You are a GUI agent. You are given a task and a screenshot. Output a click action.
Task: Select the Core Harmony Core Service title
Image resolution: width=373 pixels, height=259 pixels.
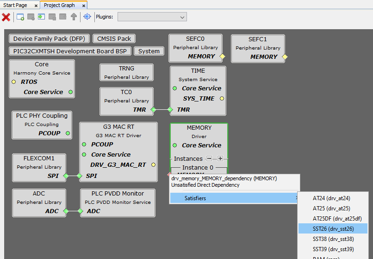click(x=42, y=64)
